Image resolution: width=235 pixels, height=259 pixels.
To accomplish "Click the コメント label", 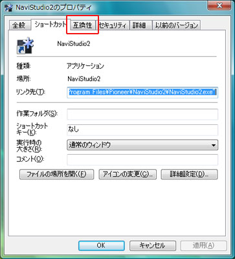I will (30, 159).
